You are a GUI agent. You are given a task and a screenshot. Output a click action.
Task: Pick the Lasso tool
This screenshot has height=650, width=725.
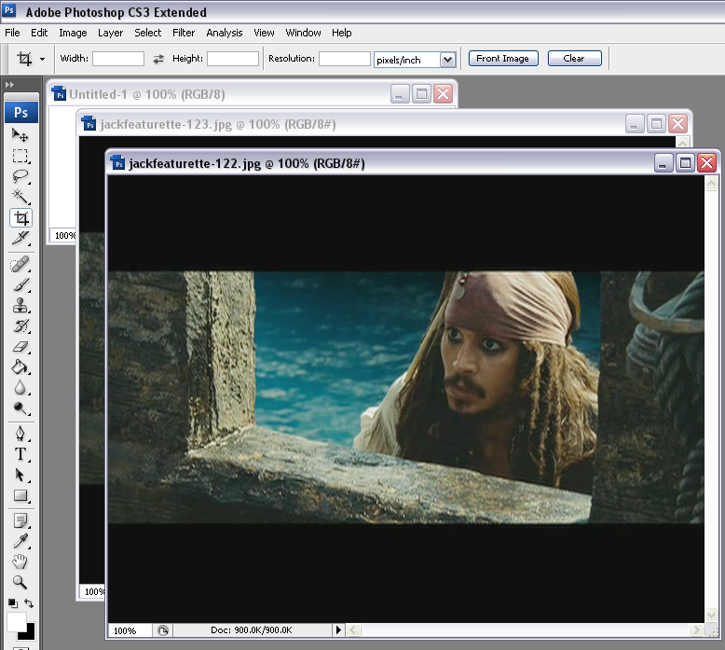tap(21, 176)
